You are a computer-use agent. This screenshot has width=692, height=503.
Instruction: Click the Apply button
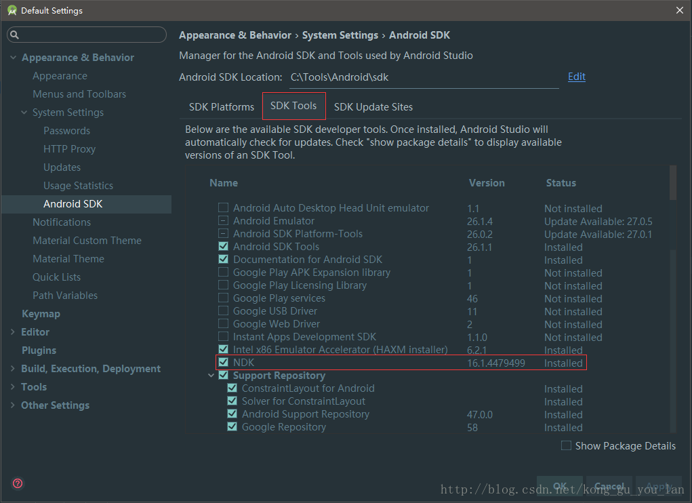tap(659, 486)
